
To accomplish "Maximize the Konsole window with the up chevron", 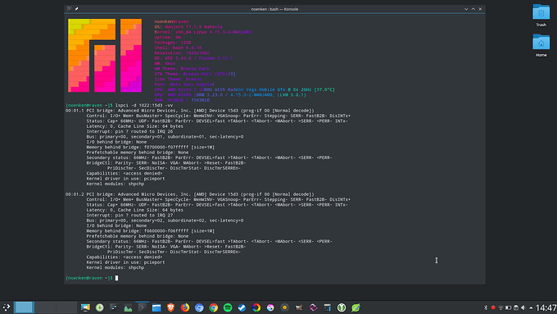I will 473,9.
